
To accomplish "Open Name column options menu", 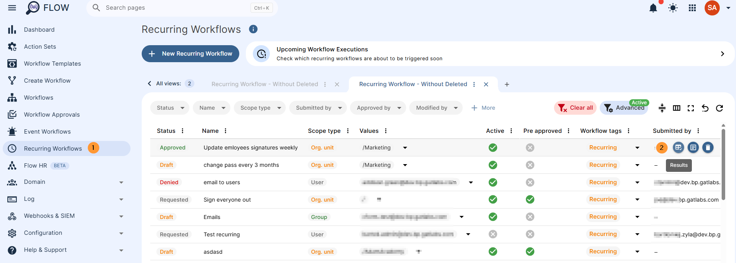I will click(225, 131).
